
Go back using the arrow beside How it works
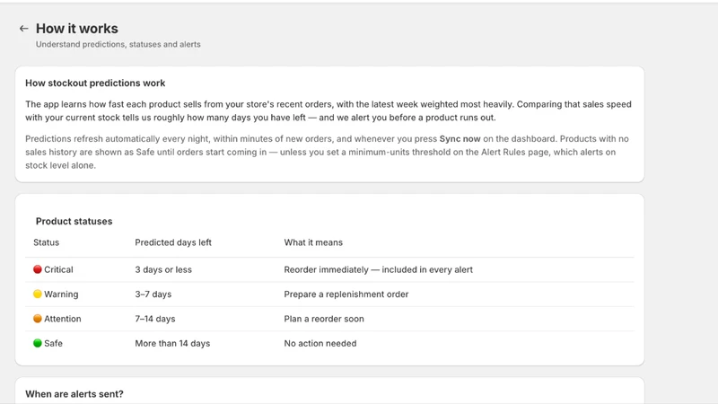pyautogui.click(x=24, y=29)
